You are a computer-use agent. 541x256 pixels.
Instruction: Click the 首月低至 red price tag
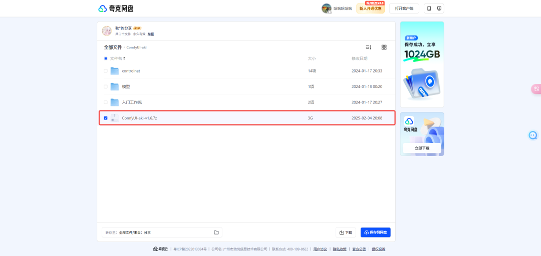375,3
